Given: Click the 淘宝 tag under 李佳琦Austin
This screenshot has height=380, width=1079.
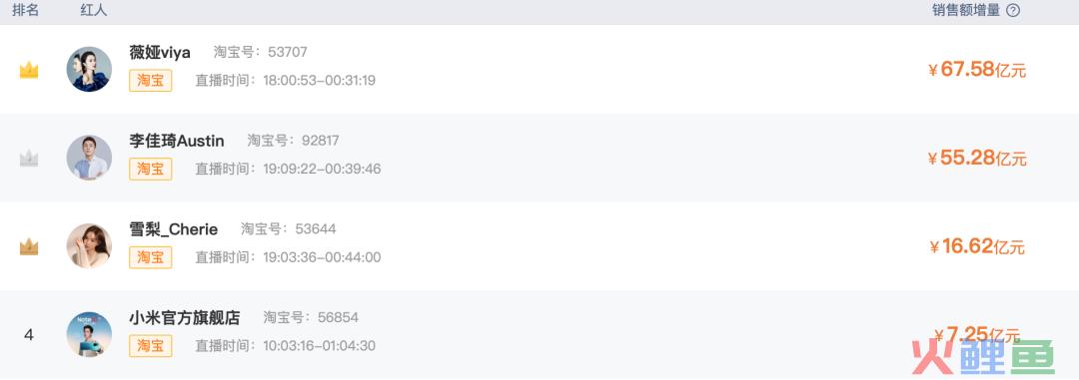Looking at the screenshot, I should click(x=150, y=169).
